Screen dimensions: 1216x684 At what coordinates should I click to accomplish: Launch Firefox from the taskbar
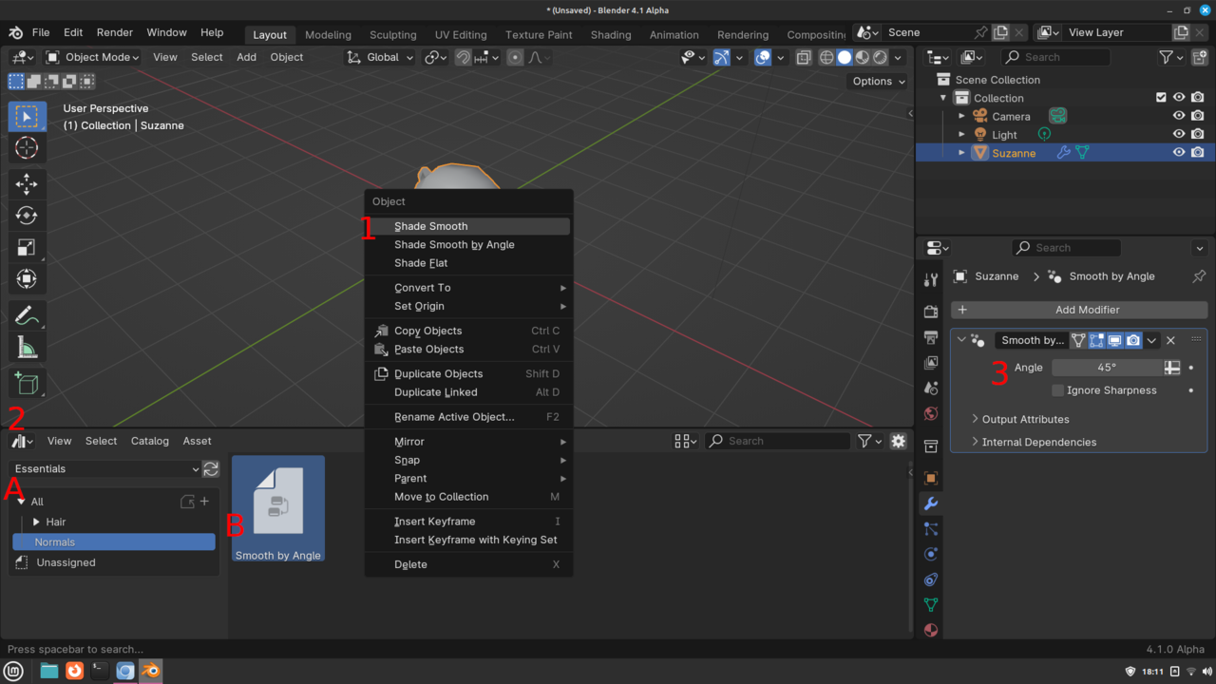point(74,671)
